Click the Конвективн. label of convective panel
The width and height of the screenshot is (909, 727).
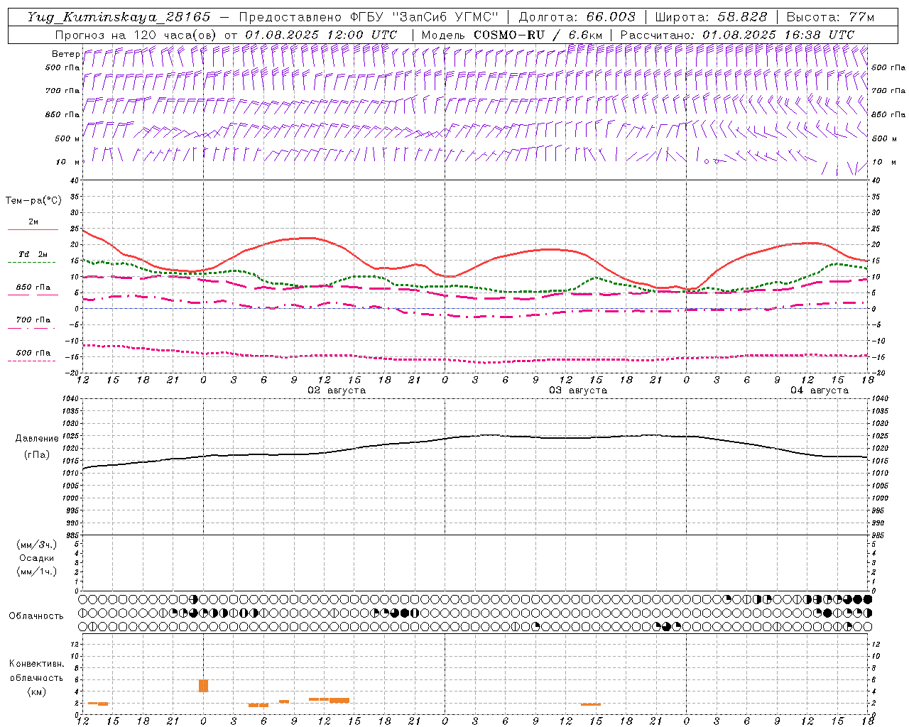tap(37, 664)
